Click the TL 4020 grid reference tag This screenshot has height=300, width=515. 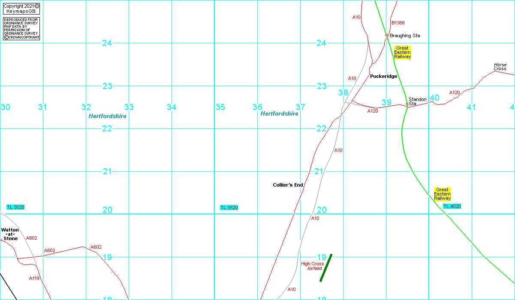pos(452,206)
